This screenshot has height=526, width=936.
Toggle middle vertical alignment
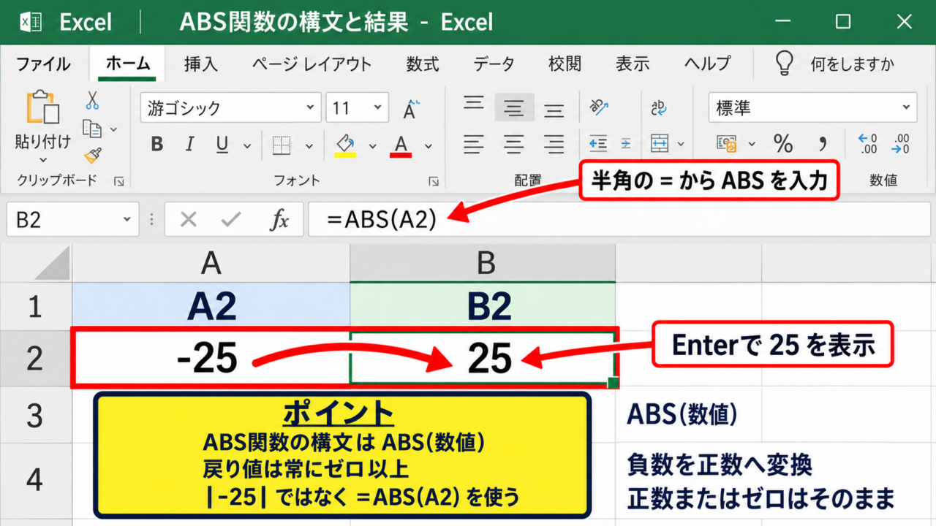pyautogui.click(x=514, y=108)
